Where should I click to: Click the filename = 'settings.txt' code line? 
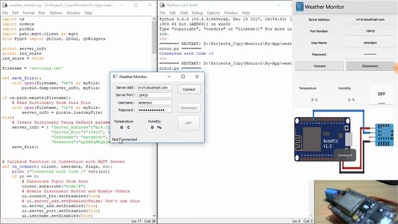pos(33,68)
